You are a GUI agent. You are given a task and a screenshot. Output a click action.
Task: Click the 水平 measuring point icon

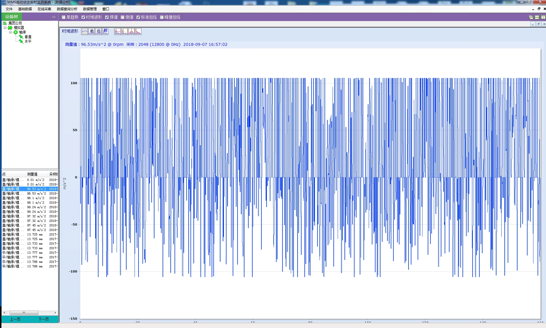click(21, 41)
